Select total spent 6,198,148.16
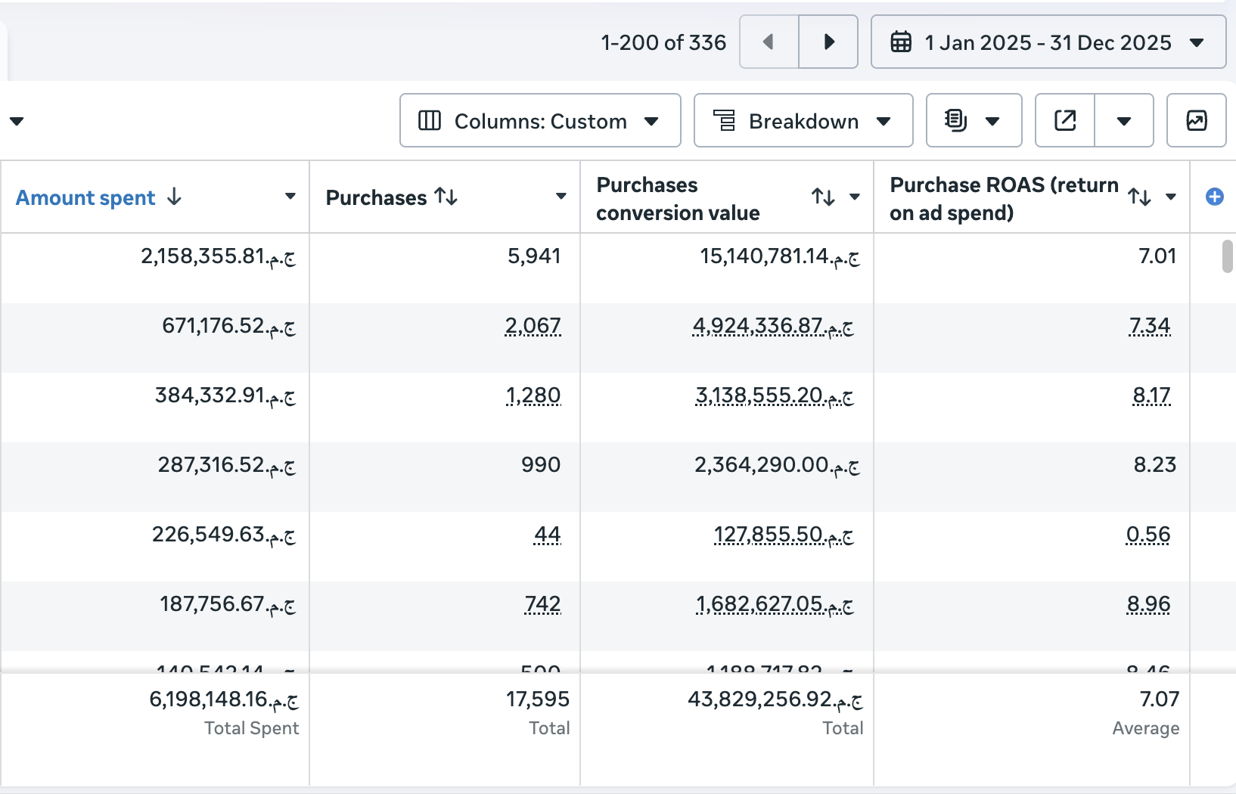Viewport: 1236px width, 794px height. (x=224, y=699)
